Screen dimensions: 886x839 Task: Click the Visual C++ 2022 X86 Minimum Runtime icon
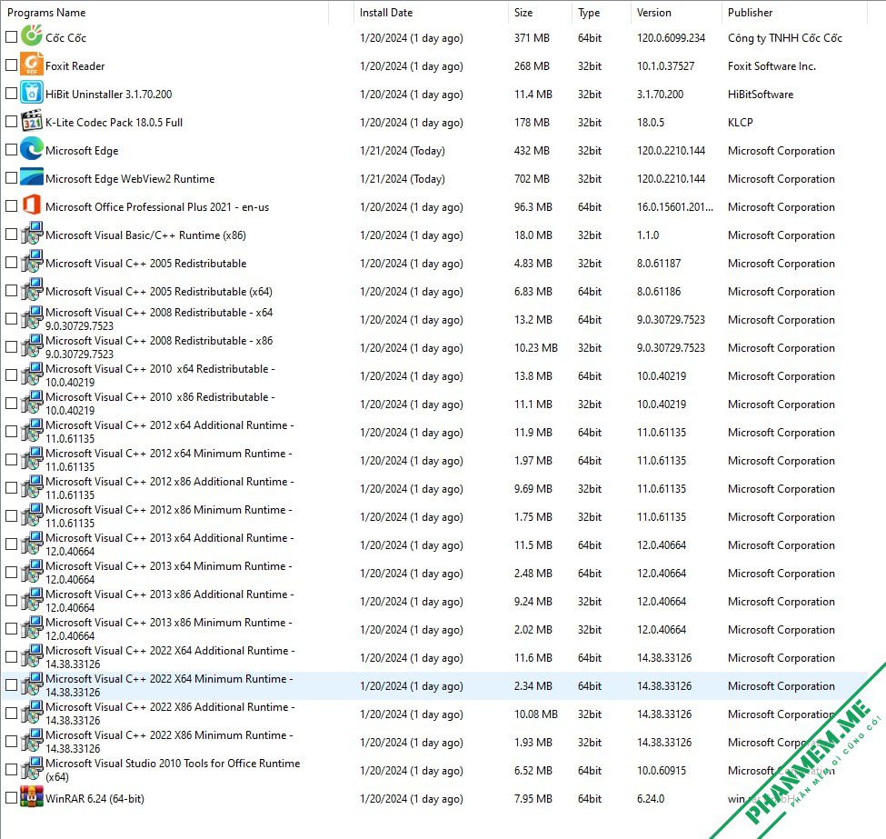point(32,740)
